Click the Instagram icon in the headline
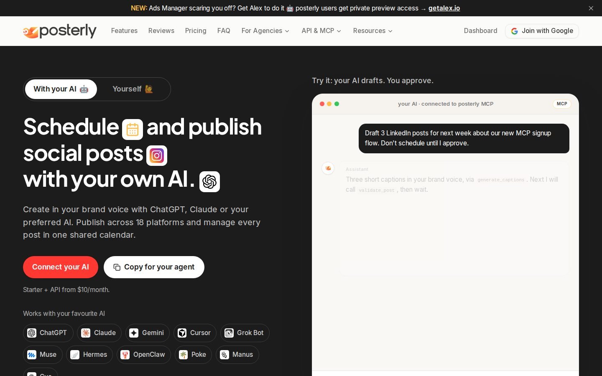The image size is (602, 376). click(157, 156)
